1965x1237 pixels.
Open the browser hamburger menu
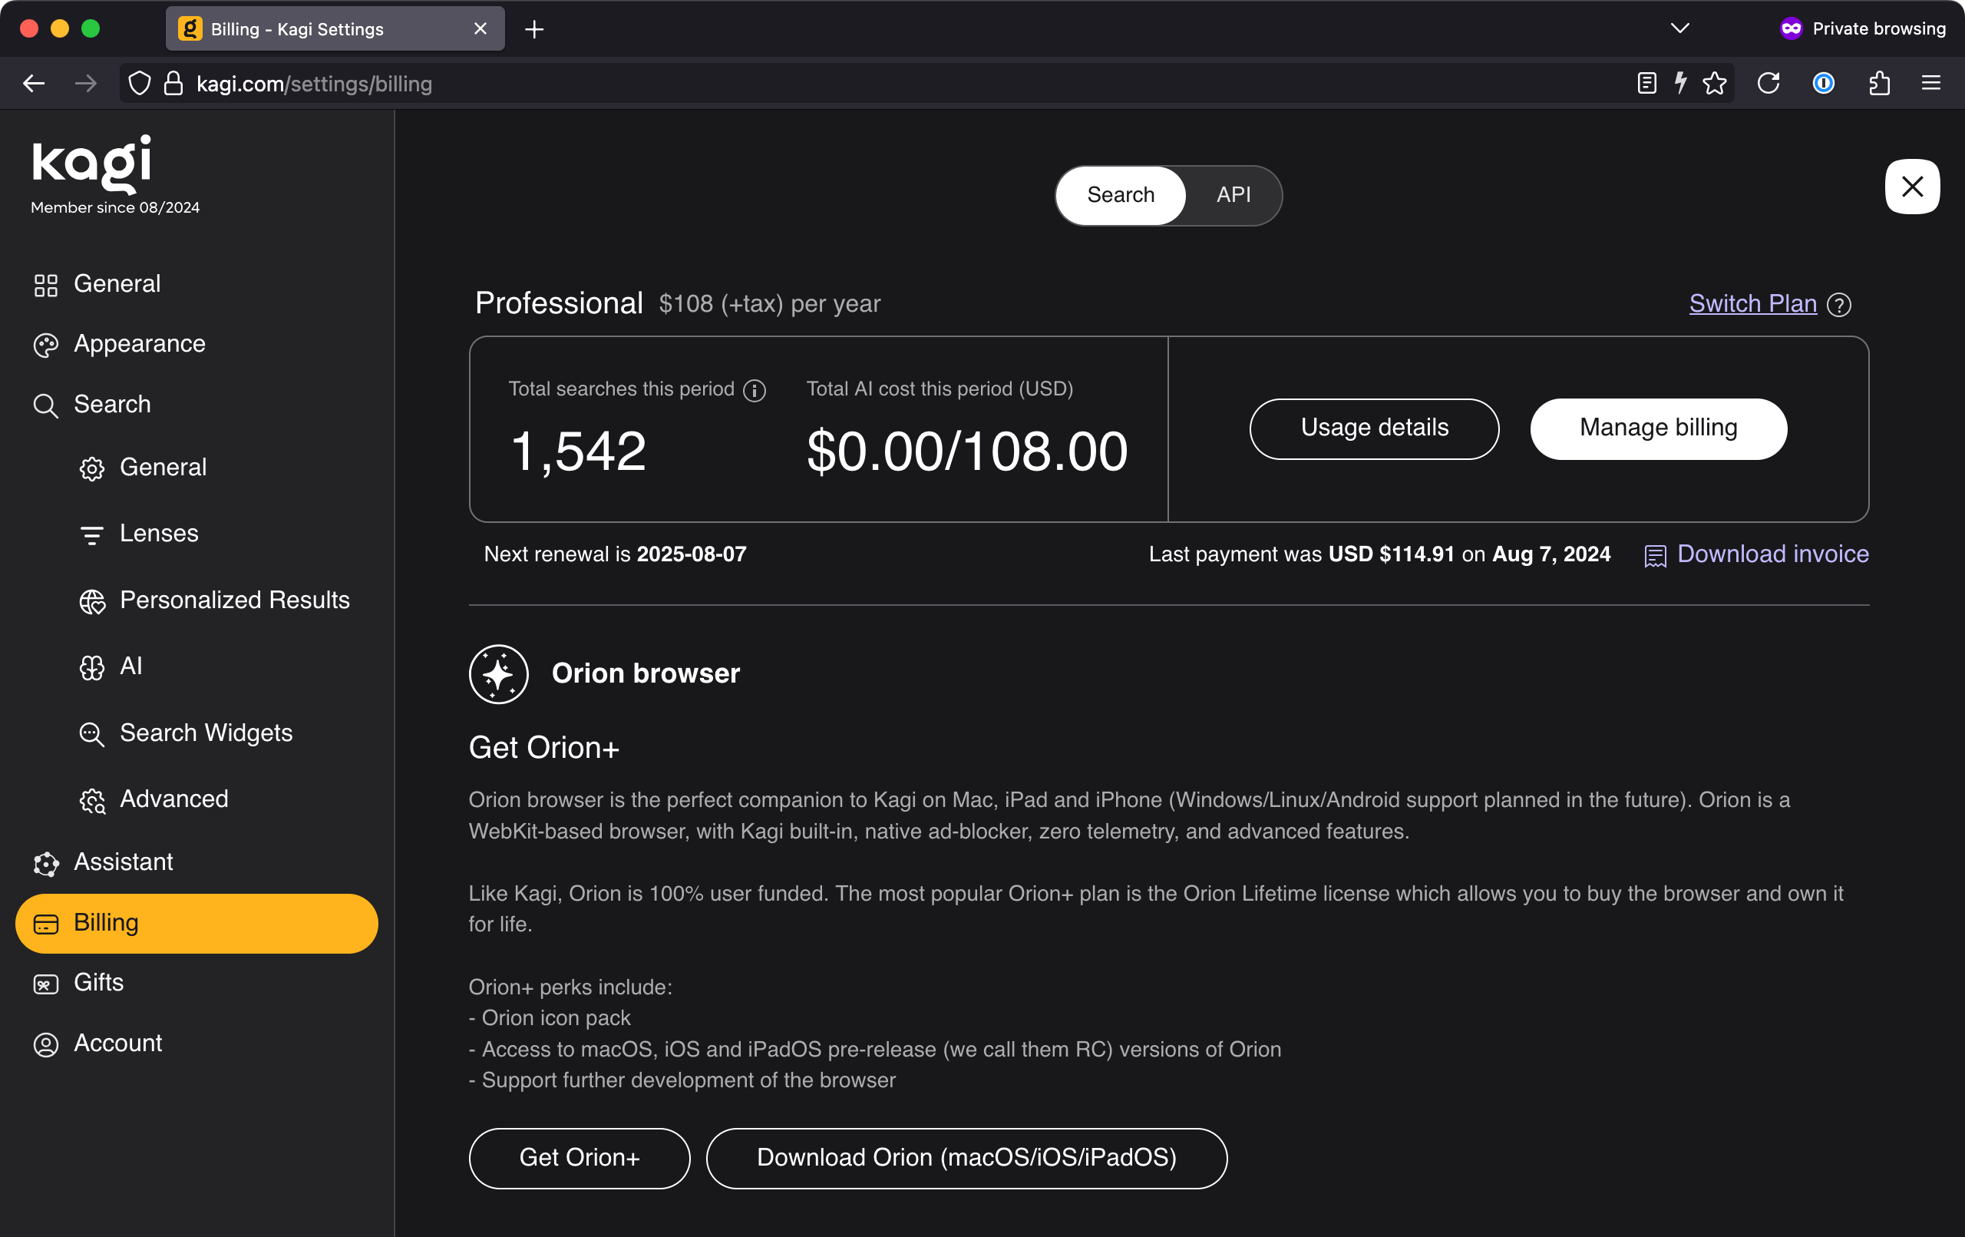pos(1930,83)
